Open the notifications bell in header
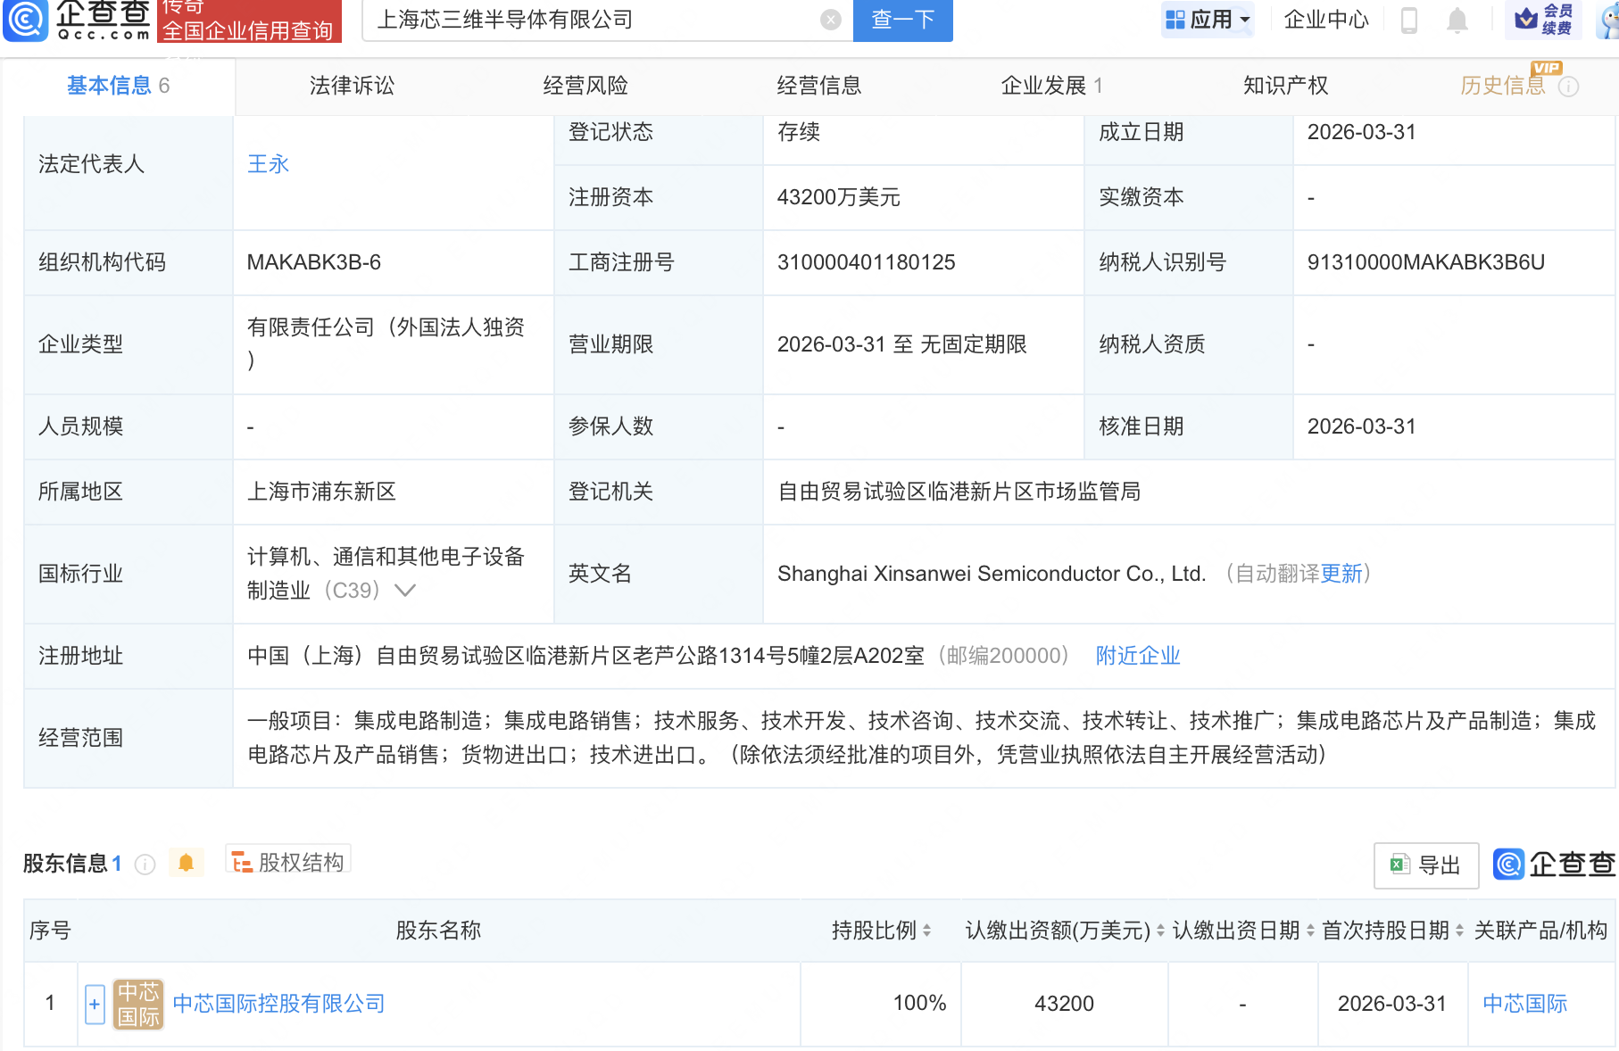Viewport: 1619px width, 1051px height. pos(1457,20)
